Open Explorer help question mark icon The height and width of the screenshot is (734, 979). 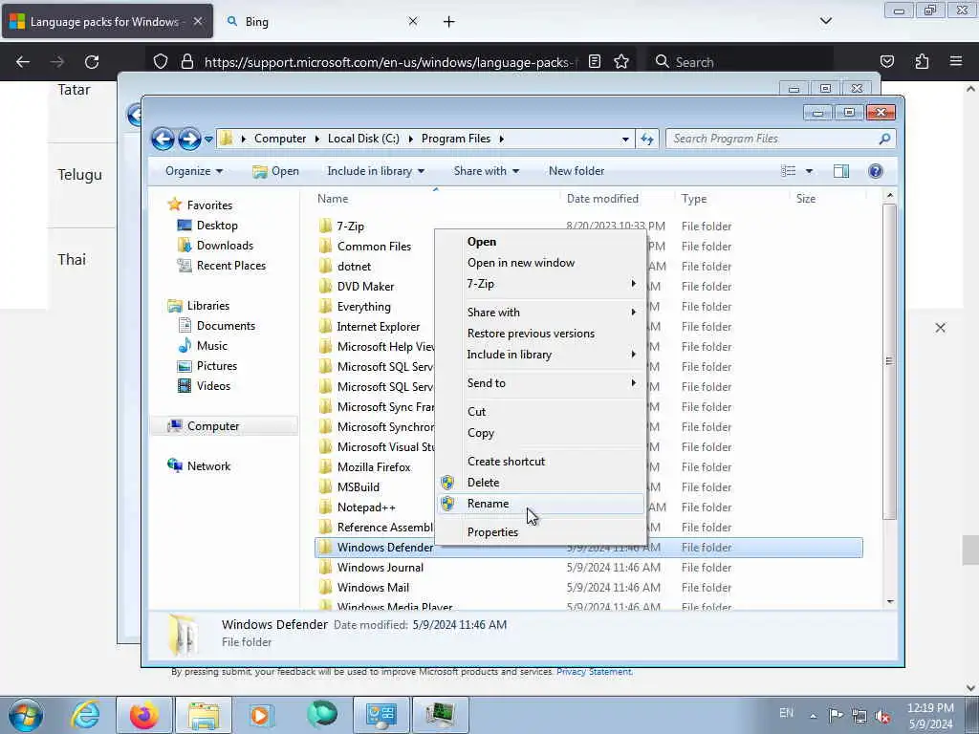pyautogui.click(x=876, y=171)
